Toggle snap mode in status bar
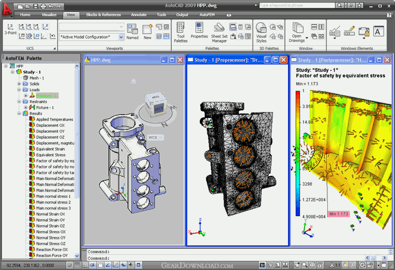Image resolution: width=395 pixels, height=270 pixels. click(x=69, y=265)
